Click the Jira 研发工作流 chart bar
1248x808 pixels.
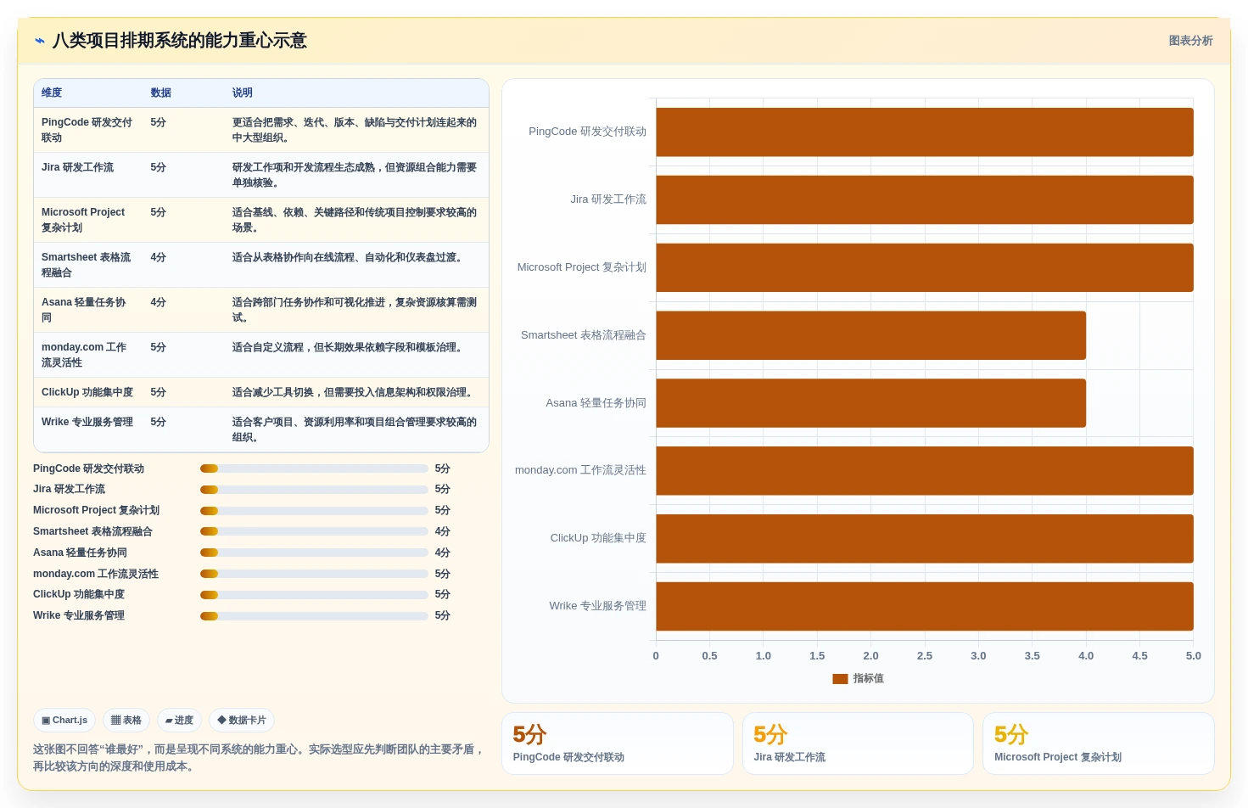coord(925,200)
